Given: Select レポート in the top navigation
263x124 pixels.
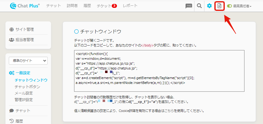Looking at the screenshot, I should tap(130, 6).
